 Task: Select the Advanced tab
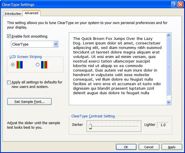(x=32, y=13)
